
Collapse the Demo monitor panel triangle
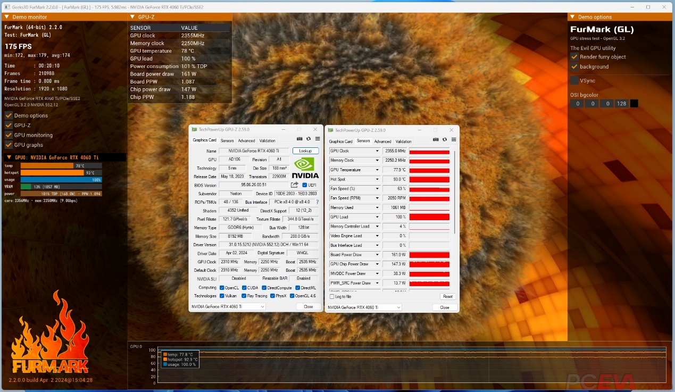pyautogui.click(x=6, y=17)
